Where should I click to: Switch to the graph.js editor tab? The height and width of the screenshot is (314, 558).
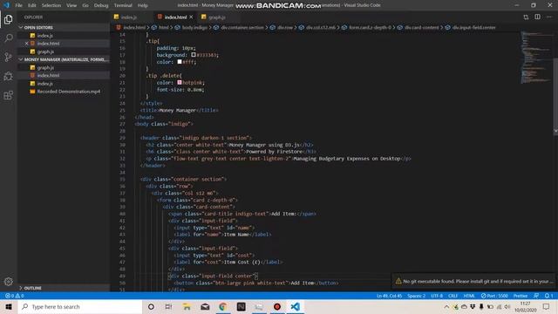(x=217, y=17)
